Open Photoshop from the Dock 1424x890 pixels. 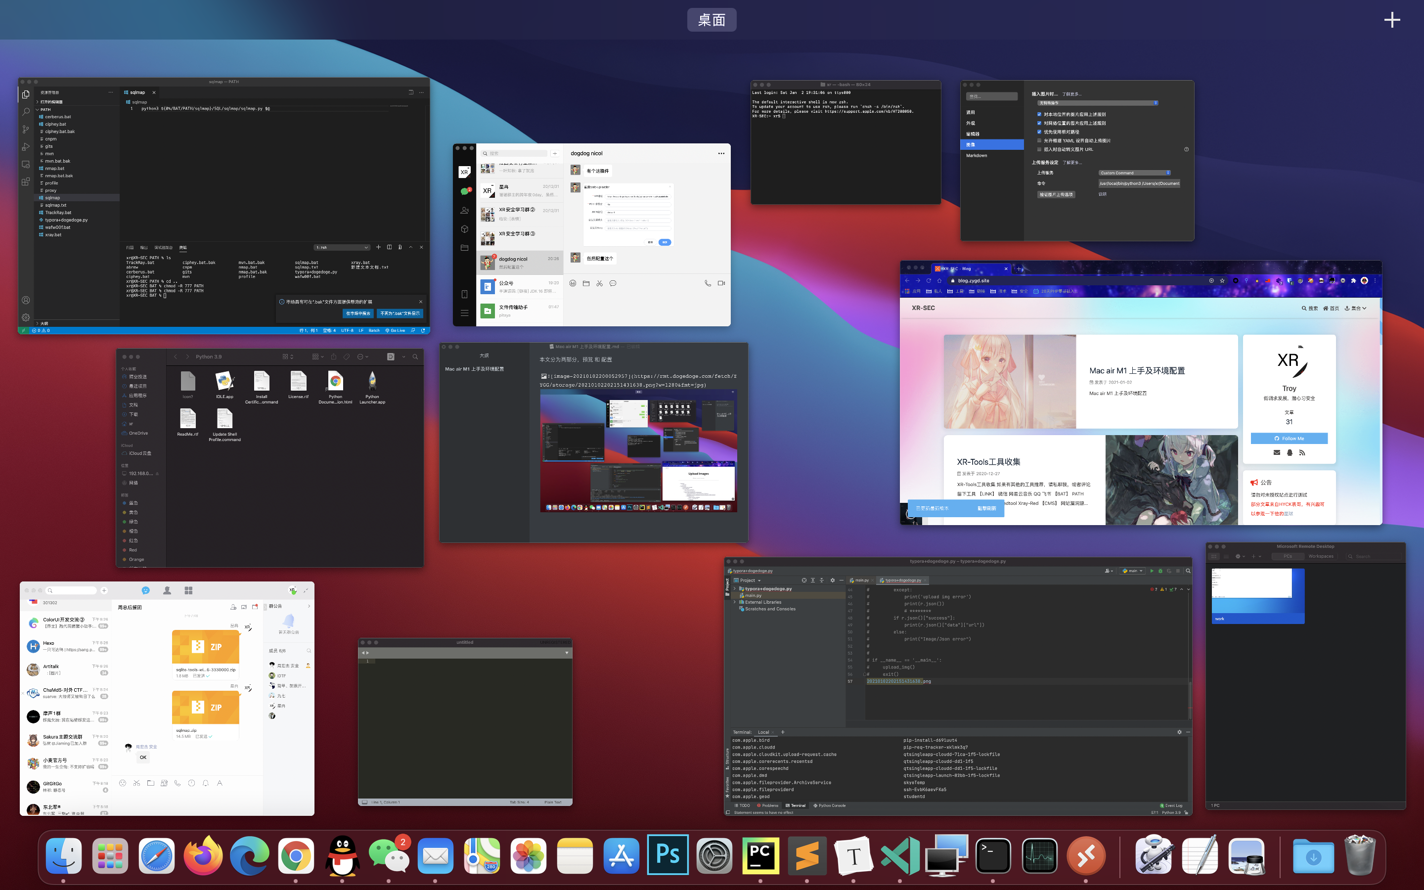click(667, 854)
